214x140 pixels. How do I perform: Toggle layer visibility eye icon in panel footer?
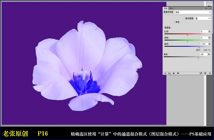pyautogui.click(x=178, y=73)
